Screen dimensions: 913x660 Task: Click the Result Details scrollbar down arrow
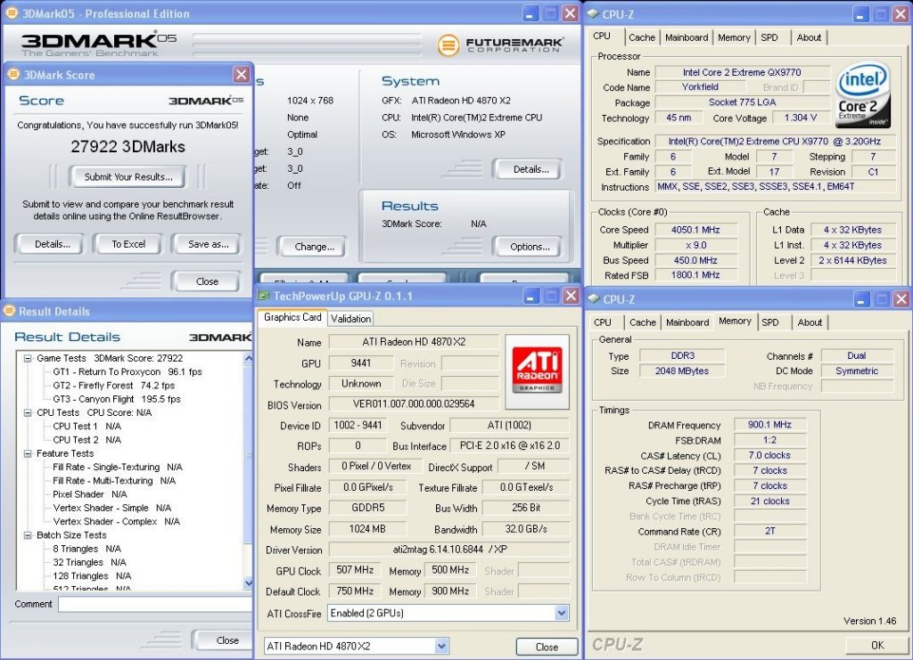click(249, 583)
